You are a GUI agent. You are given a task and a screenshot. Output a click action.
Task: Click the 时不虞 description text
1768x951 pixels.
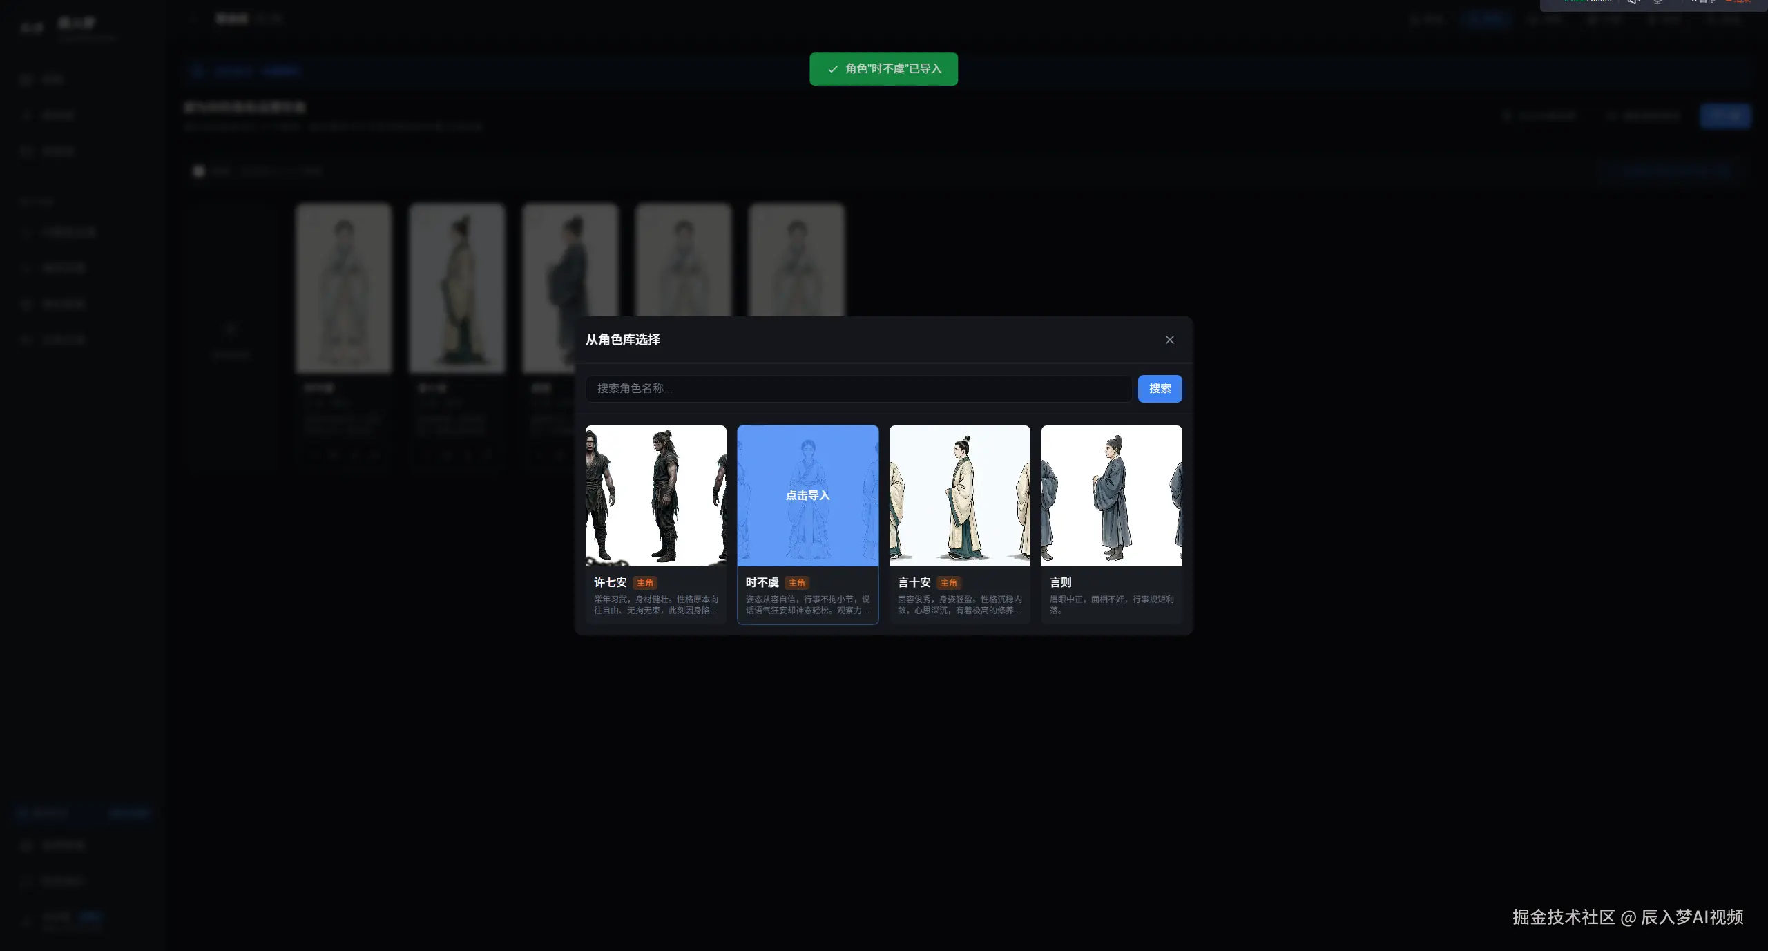[807, 605]
